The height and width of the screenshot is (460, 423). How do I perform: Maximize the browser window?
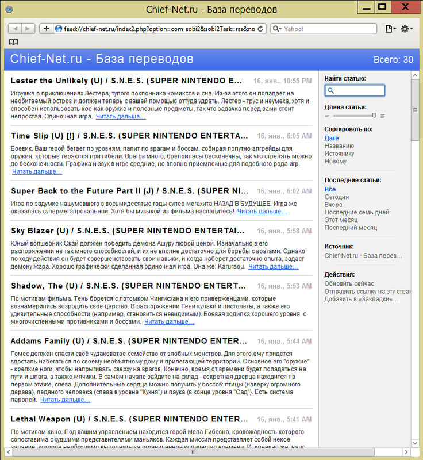(x=382, y=7)
